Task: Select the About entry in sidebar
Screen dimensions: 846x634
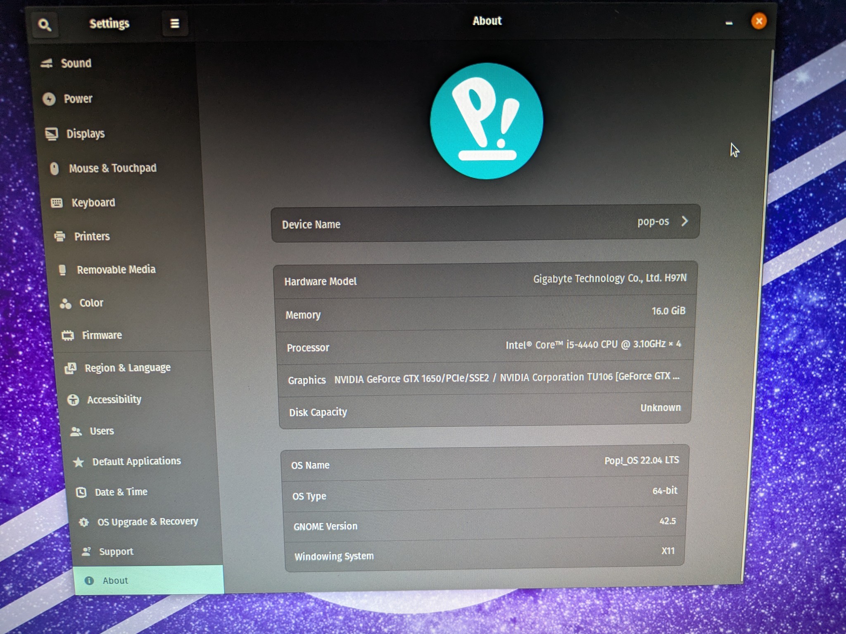Action: coord(149,580)
